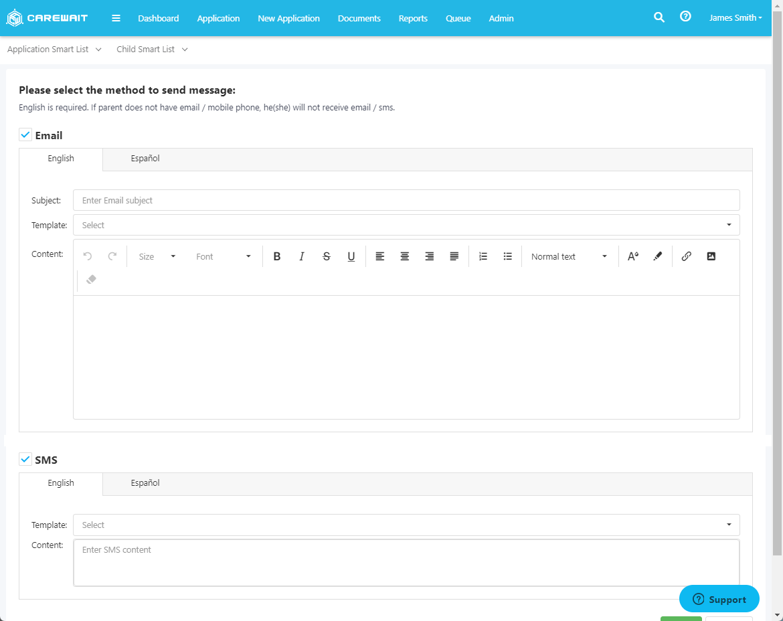Expand Child Smart List dropdown
The width and height of the screenshot is (783, 621).
click(x=153, y=50)
